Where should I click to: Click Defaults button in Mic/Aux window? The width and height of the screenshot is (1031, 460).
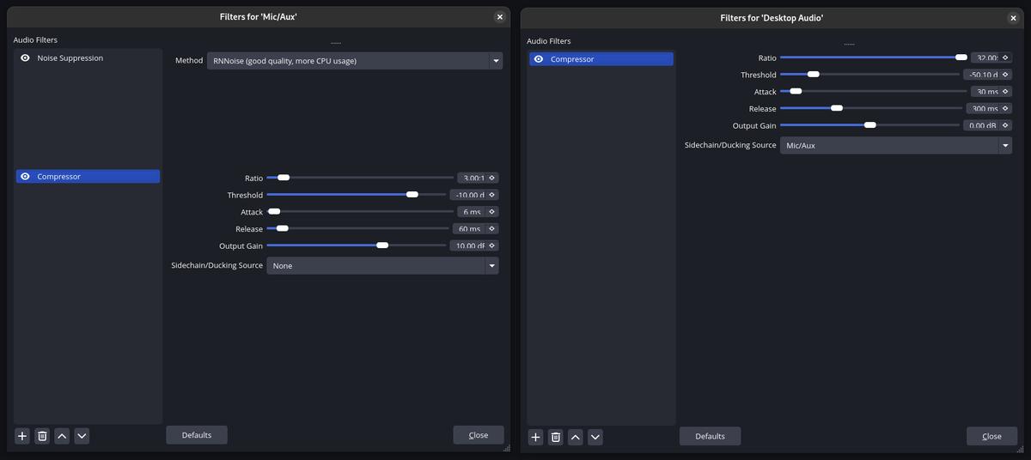pyautogui.click(x=197, y=435)
